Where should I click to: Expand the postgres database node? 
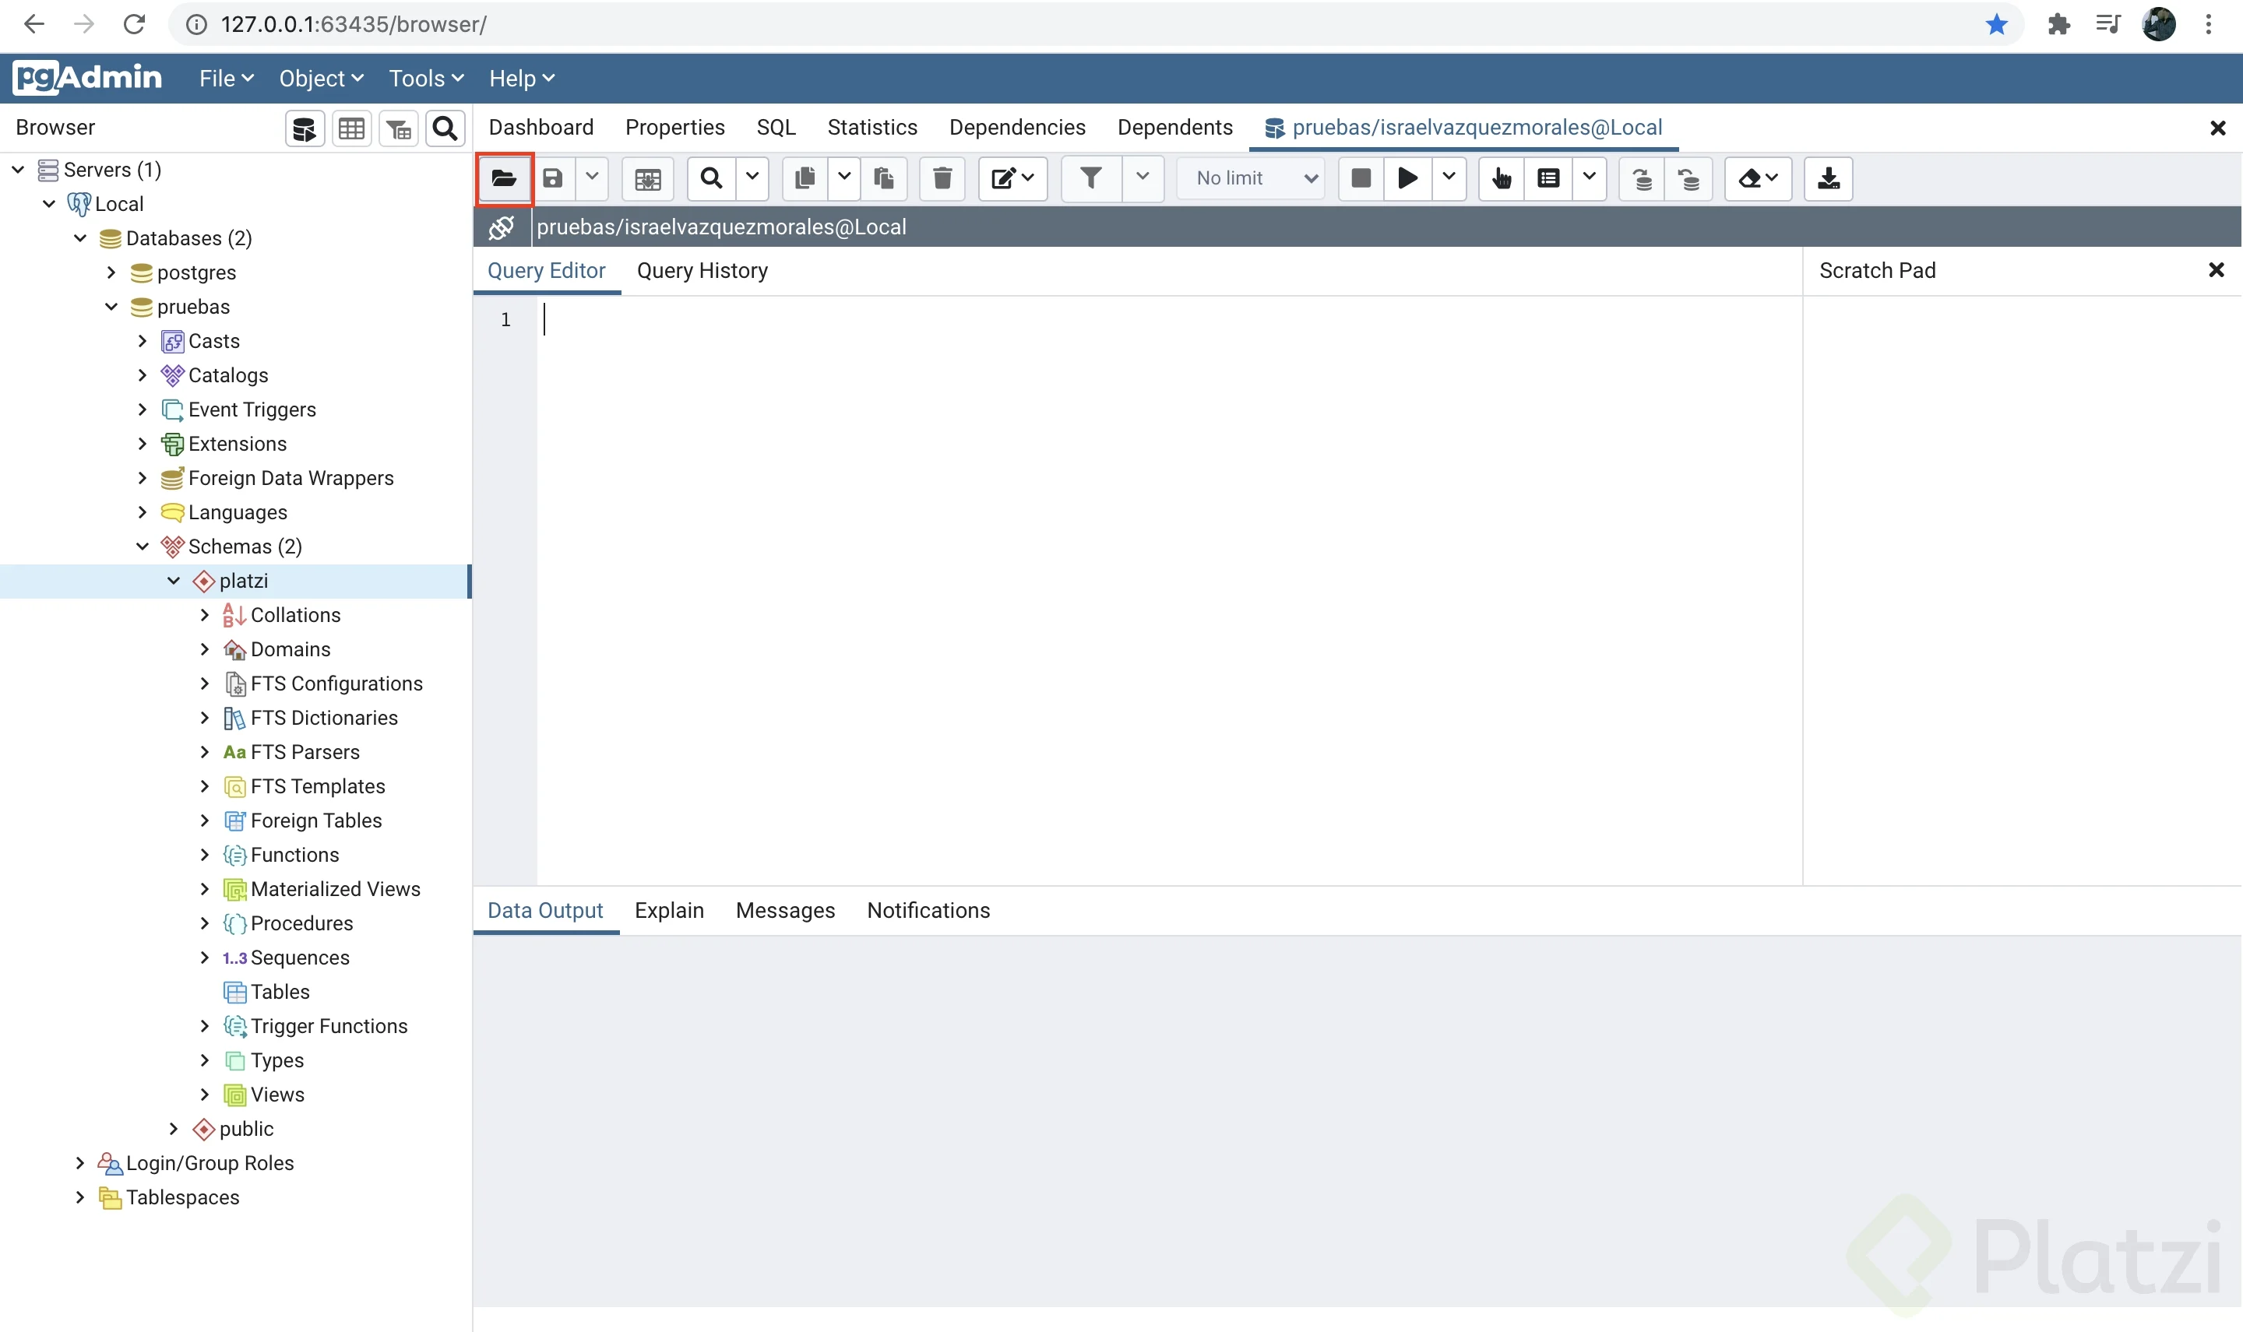(111, 272)
